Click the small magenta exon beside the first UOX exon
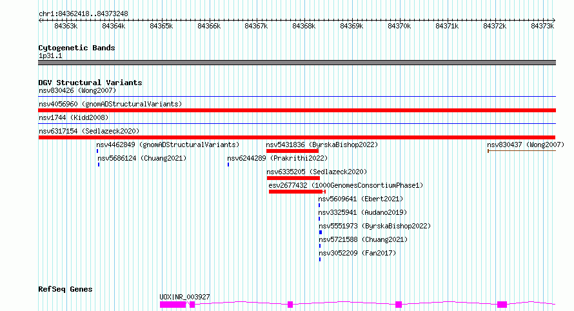 pyautogui.click(x=192, y=305)
